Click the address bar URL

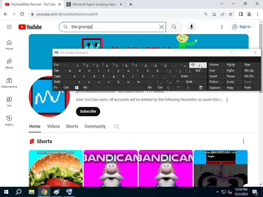pos(67,14)
